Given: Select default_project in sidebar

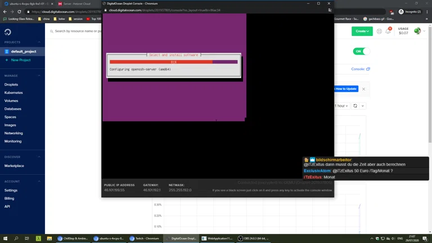Looking at the screenshot, I should point(22,52).
